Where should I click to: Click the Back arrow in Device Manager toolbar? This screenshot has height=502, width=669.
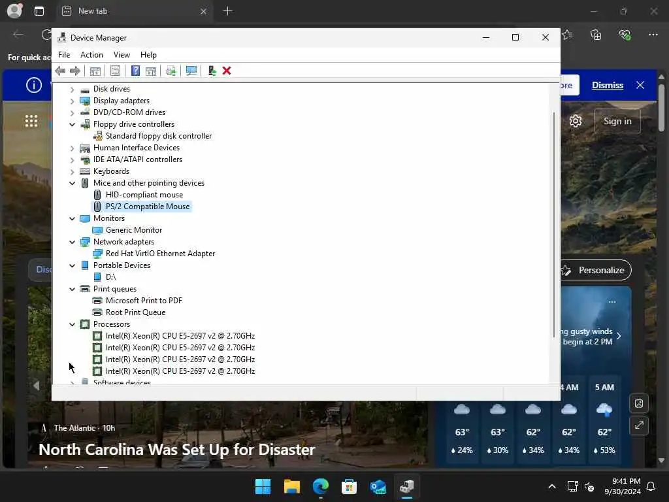(x=60, y=71)
